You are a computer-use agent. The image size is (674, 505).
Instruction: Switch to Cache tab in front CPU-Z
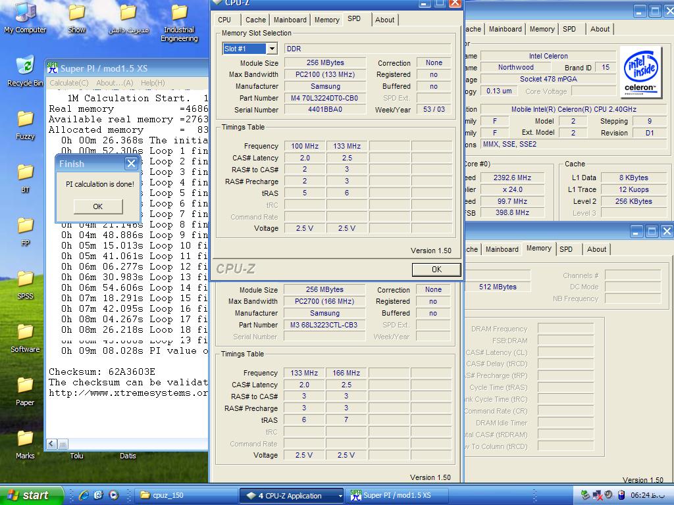(255, 20)
